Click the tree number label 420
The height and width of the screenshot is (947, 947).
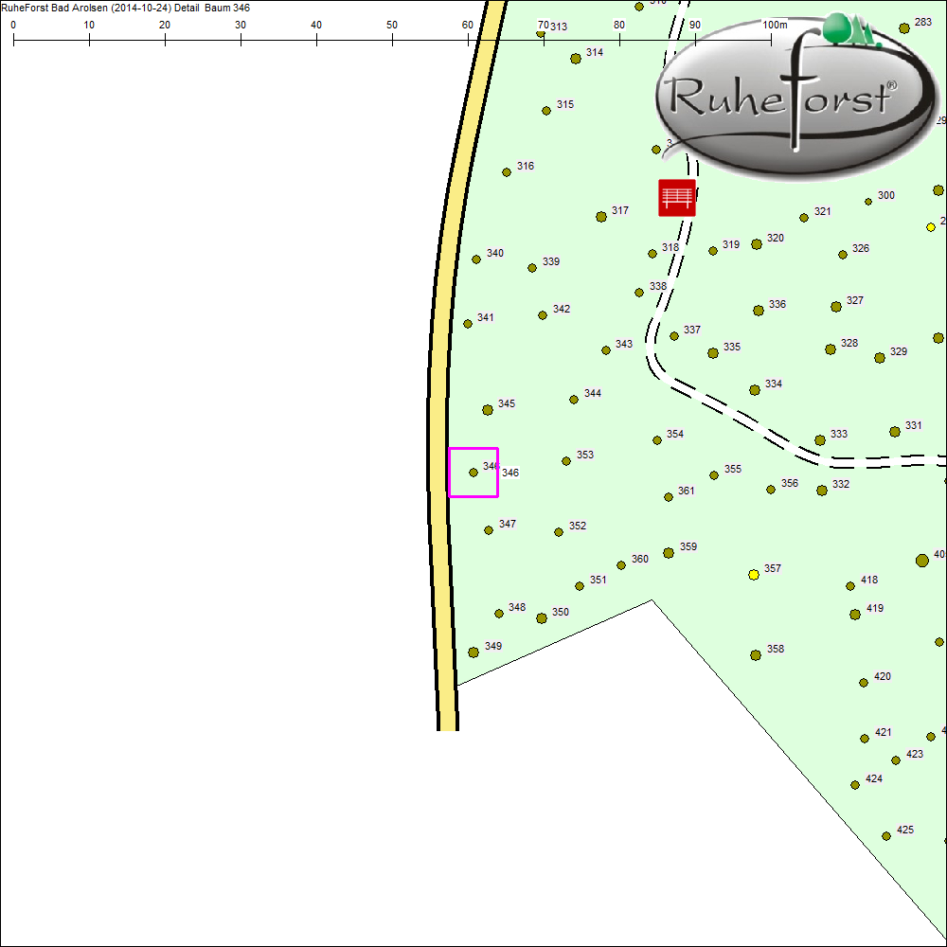tap(883, 676)
